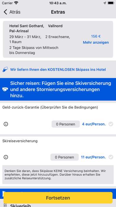116x207 pixels.
Task: Check the Geld-zurück-Garantie checkmark
Action: coord(111,124)
